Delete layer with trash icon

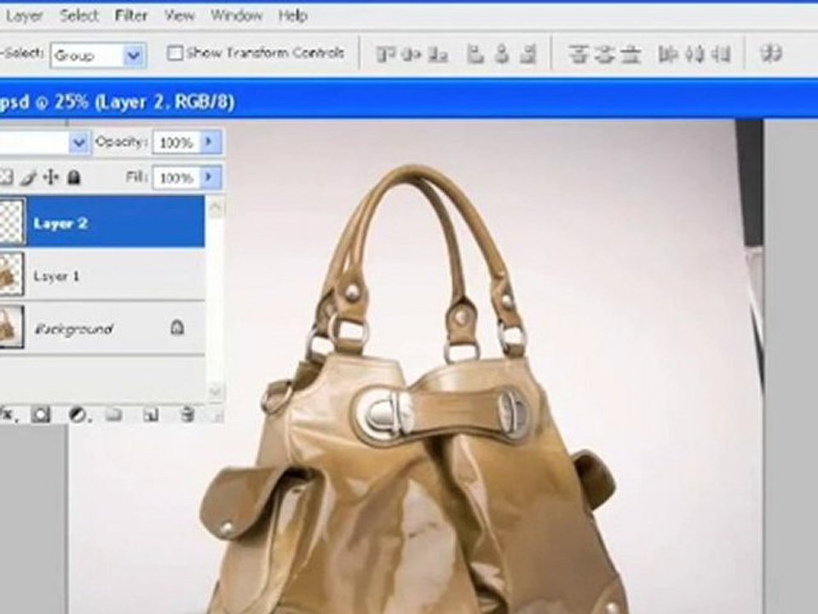pos(187,415)
